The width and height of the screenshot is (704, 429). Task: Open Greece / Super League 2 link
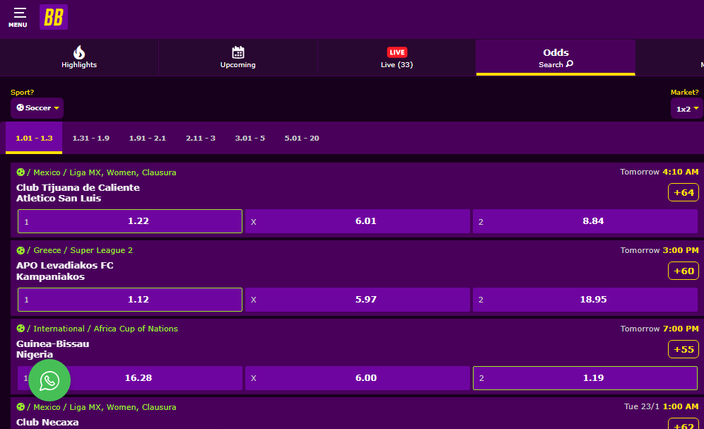coord(83,250)
